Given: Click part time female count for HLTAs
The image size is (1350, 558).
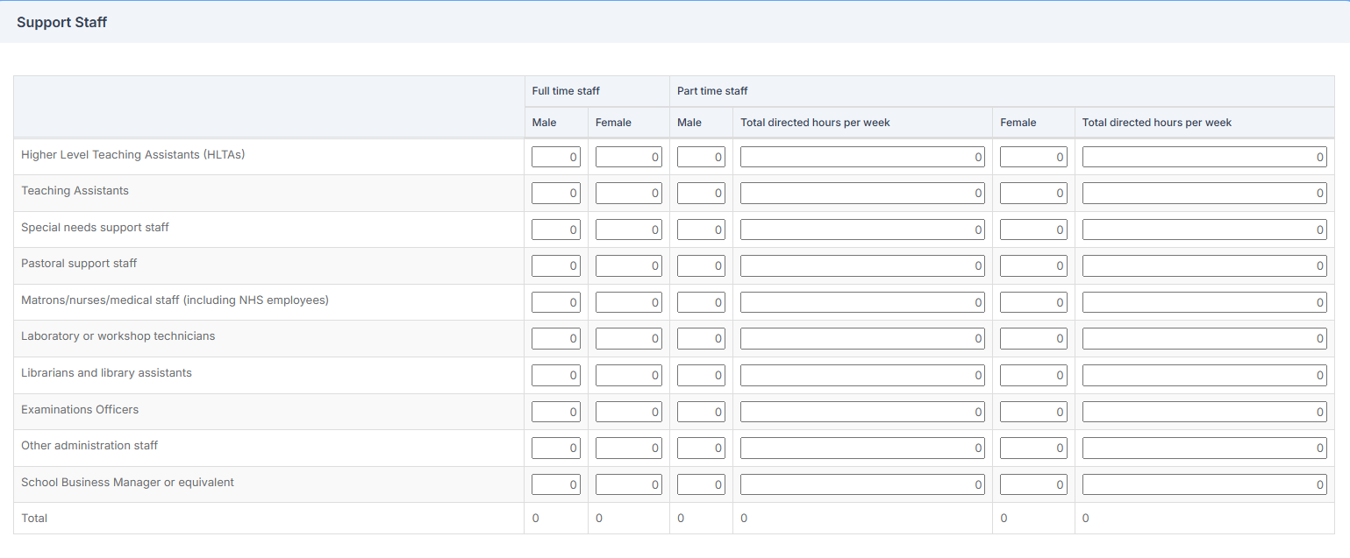Looking at the screenshot, I should [x=1032, y=157].
